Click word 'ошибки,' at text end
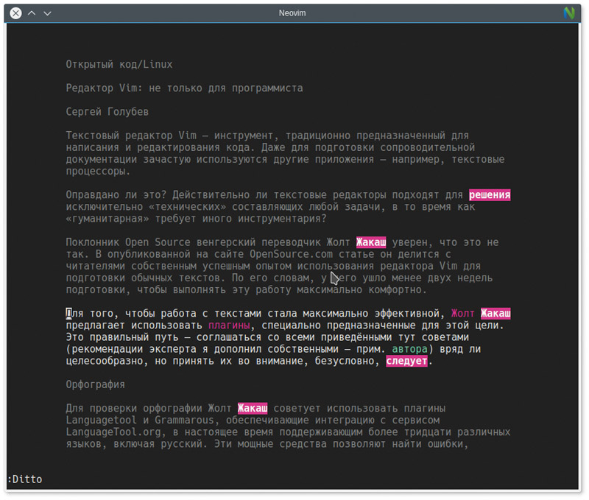Viewport: 589px width, 500px height. pyautogui.click(x=448, y=443)
